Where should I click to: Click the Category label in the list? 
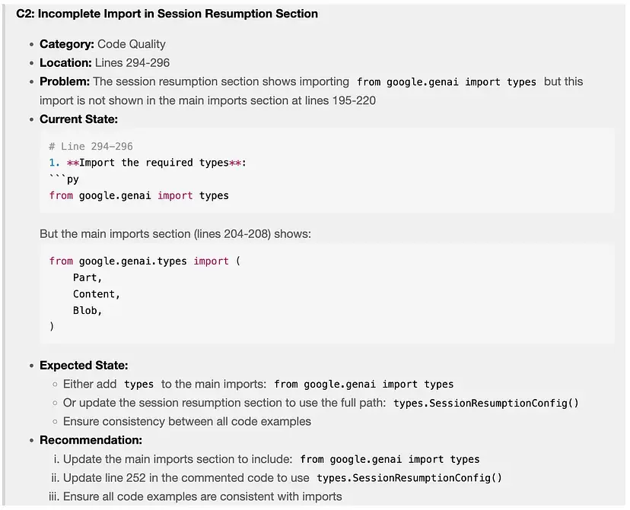point(67,44)
